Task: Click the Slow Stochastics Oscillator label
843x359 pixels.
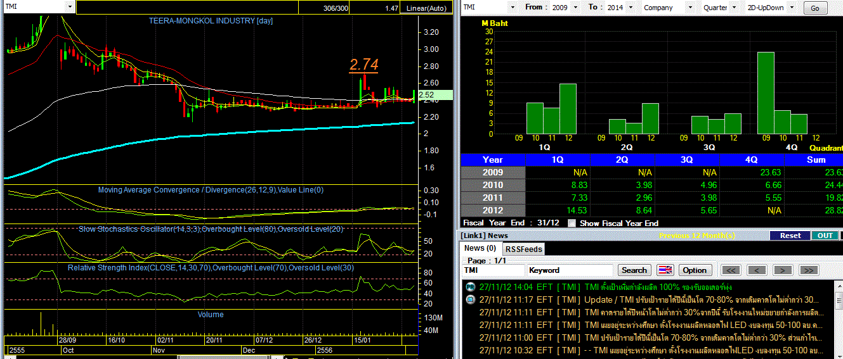Action: [211, 229]
